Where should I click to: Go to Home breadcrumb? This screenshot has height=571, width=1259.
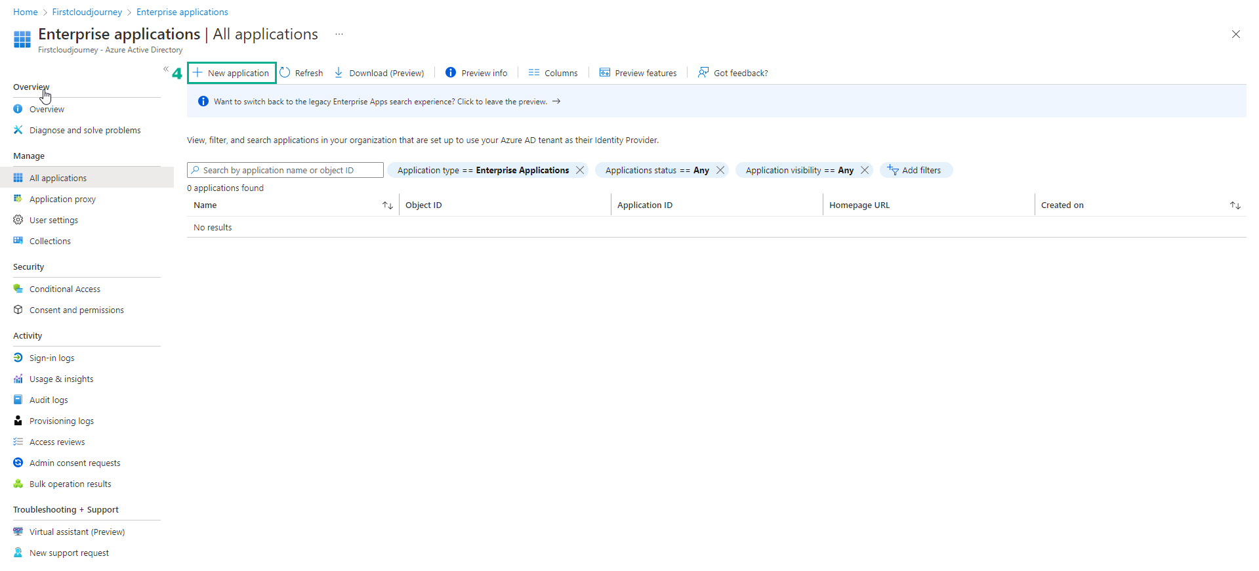(x=26, y=12)
